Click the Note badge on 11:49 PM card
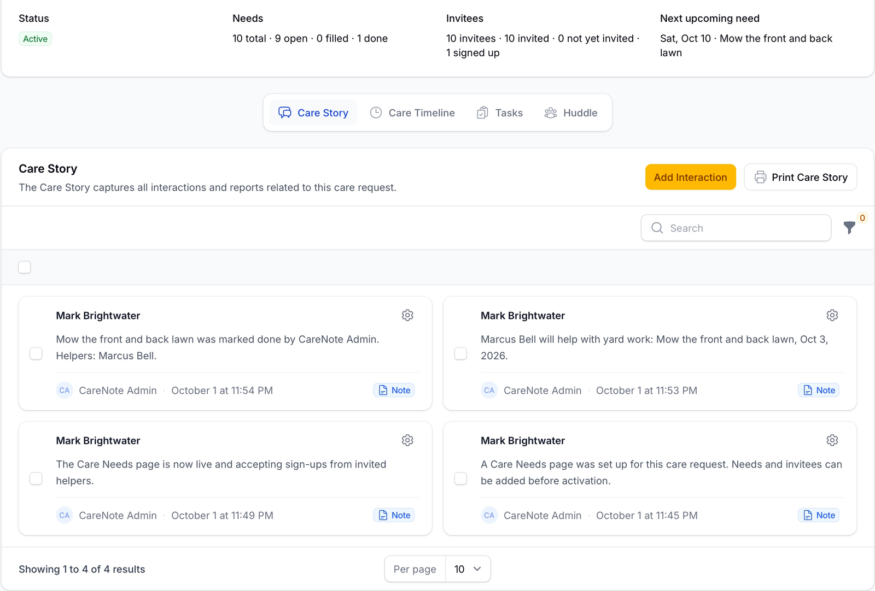Screen dimensions: 875x591 [x=394, y=516]
